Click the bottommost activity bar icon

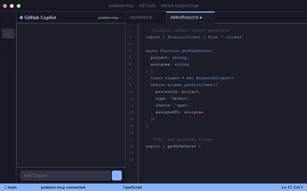point(8,63)
